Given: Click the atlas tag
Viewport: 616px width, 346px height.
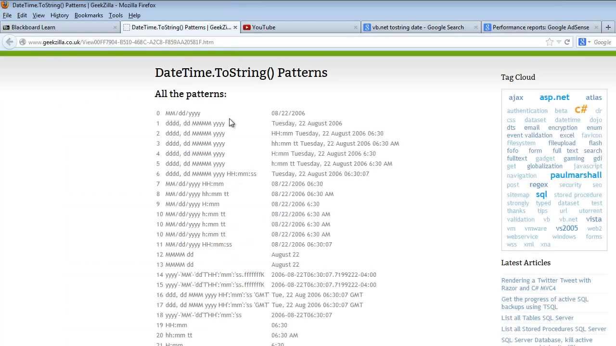Looking at the screenshot, I should point(594,98).
